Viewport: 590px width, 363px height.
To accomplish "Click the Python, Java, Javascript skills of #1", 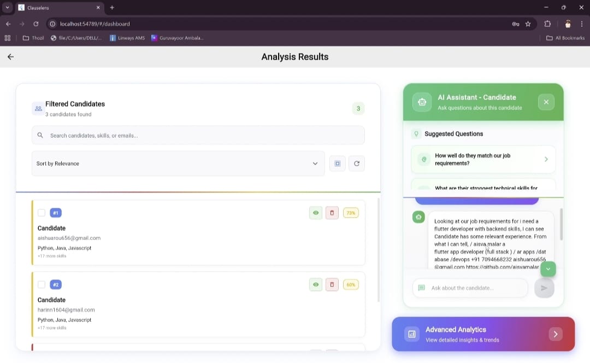I will [64, 248].
